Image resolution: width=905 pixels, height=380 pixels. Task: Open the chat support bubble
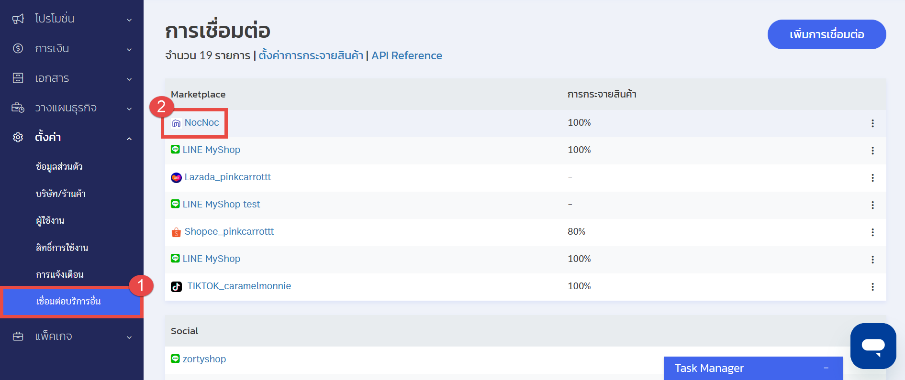pyautogui.click(x=873, y=346)
